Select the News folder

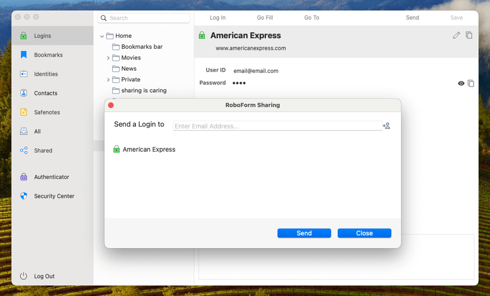(124, 69)
